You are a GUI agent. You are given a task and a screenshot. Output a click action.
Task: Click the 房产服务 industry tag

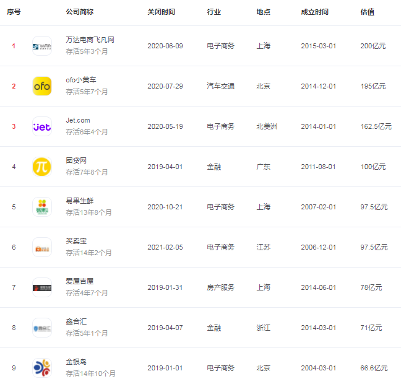click(221, 287)
